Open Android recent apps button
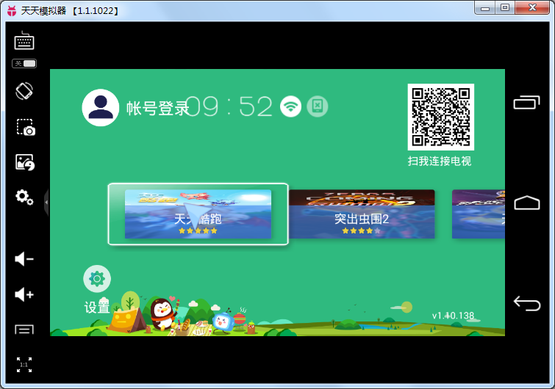This screenshot has width=555, height=389. tap(526, 102)
